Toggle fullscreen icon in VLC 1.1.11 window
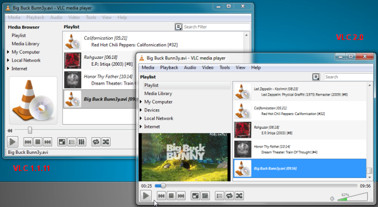 [x=62, y=142]
